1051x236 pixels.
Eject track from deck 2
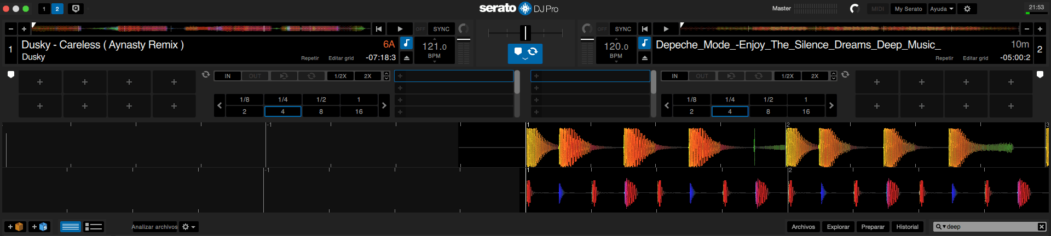(645, 58)
